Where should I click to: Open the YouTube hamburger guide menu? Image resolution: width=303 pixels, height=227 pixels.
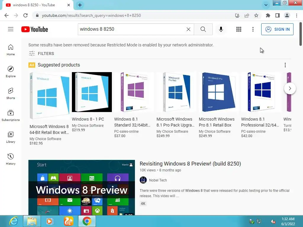11,29
